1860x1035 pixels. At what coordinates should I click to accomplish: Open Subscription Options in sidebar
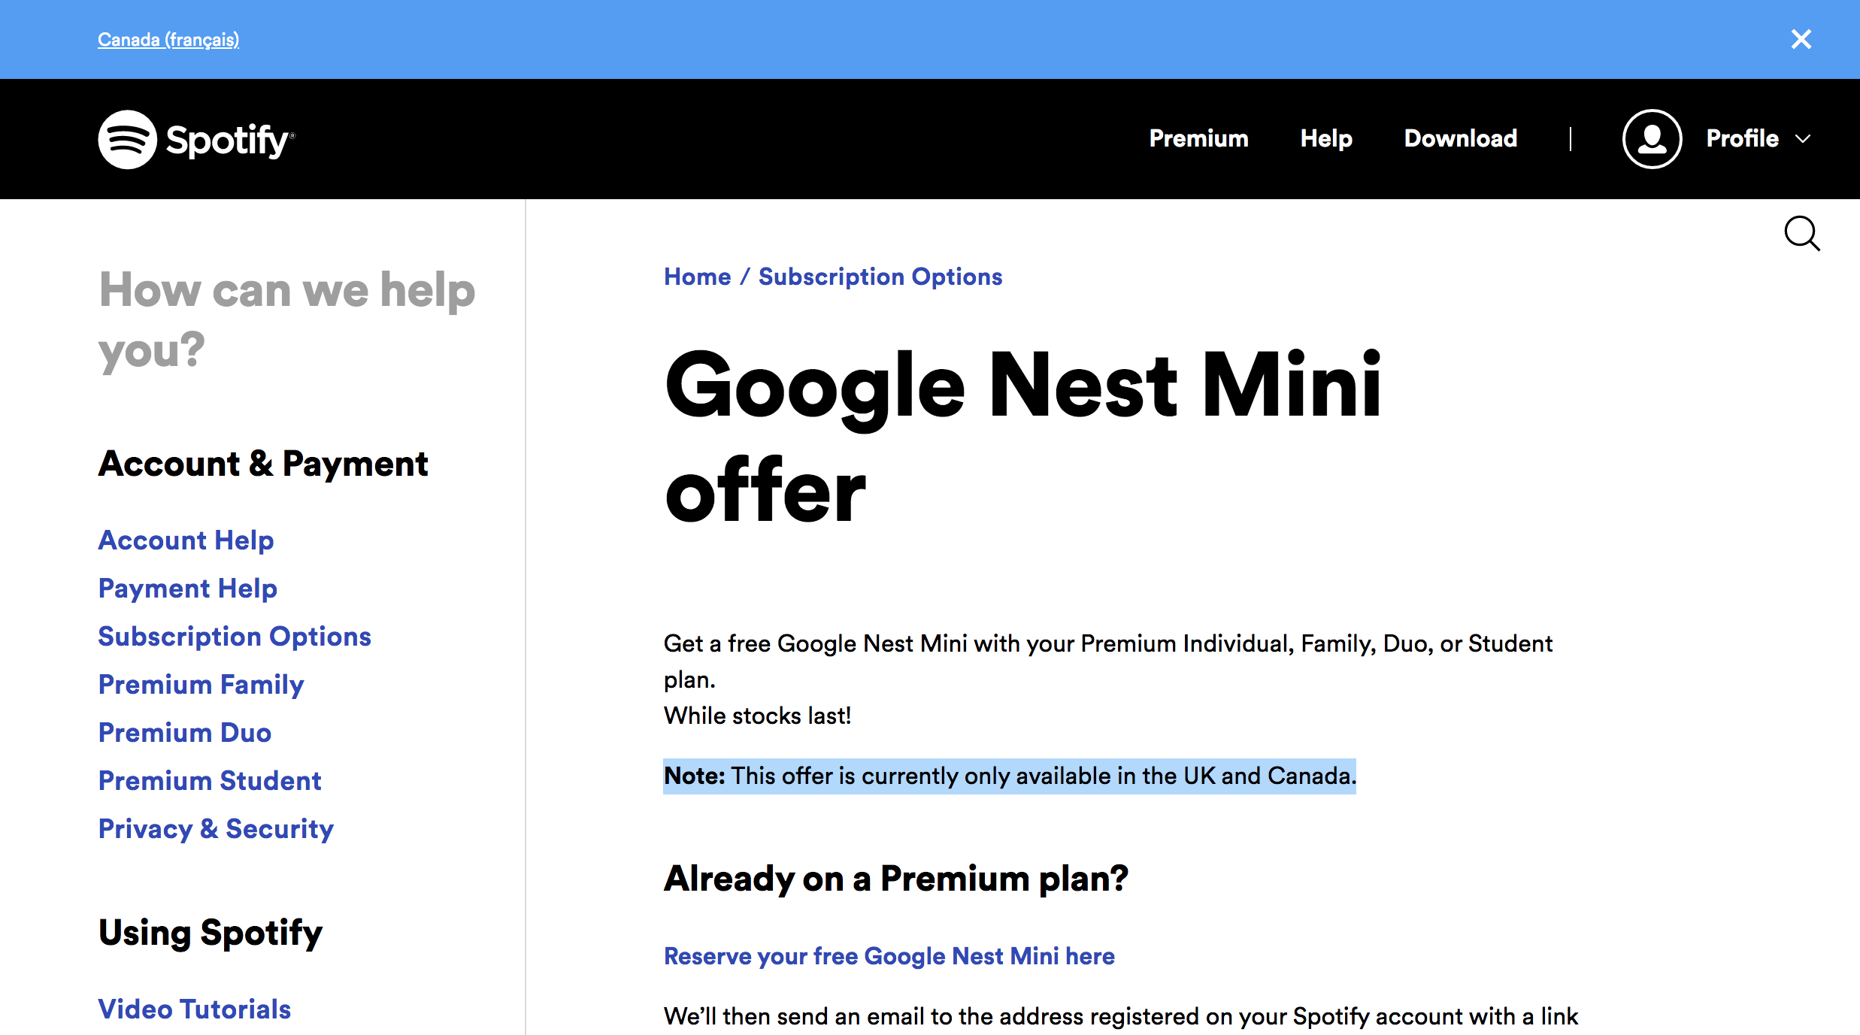click(x=235, y=637)
